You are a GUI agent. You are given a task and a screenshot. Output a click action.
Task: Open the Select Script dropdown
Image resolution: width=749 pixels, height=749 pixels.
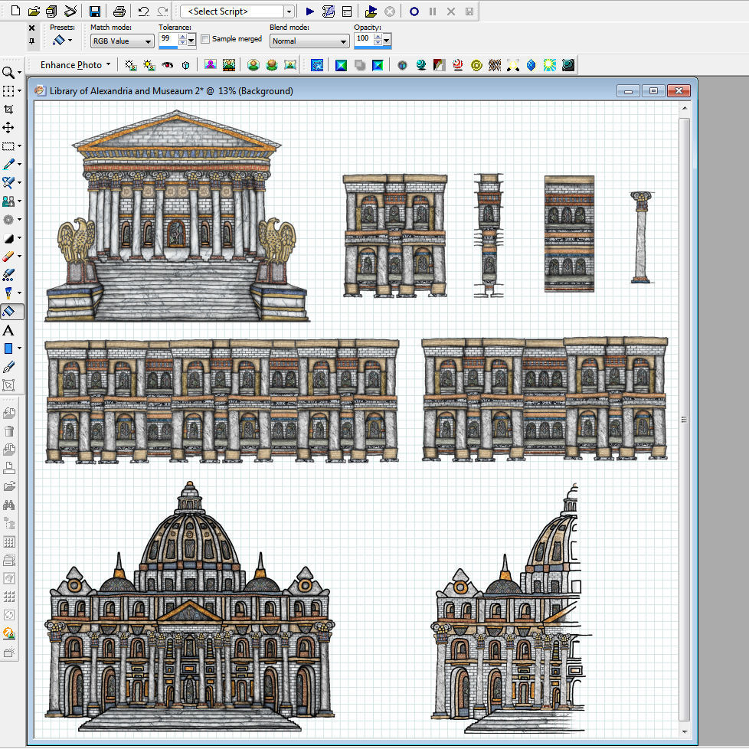click(289, 11)
